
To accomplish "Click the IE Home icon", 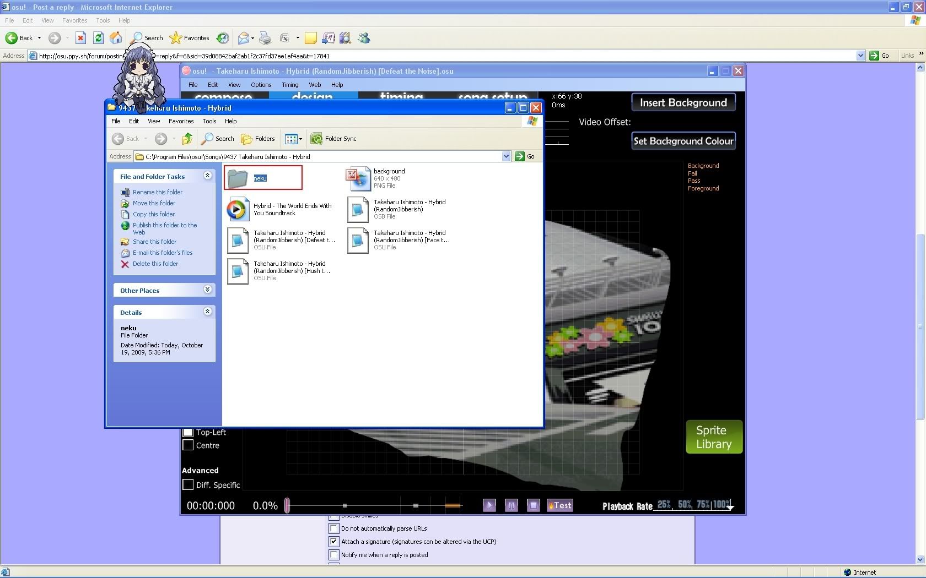I will [116, 38].
